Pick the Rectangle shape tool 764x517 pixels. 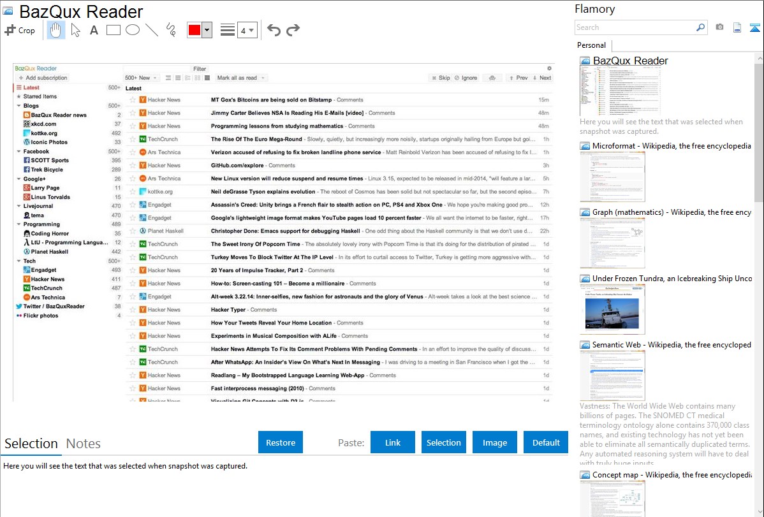click(113, 30)
